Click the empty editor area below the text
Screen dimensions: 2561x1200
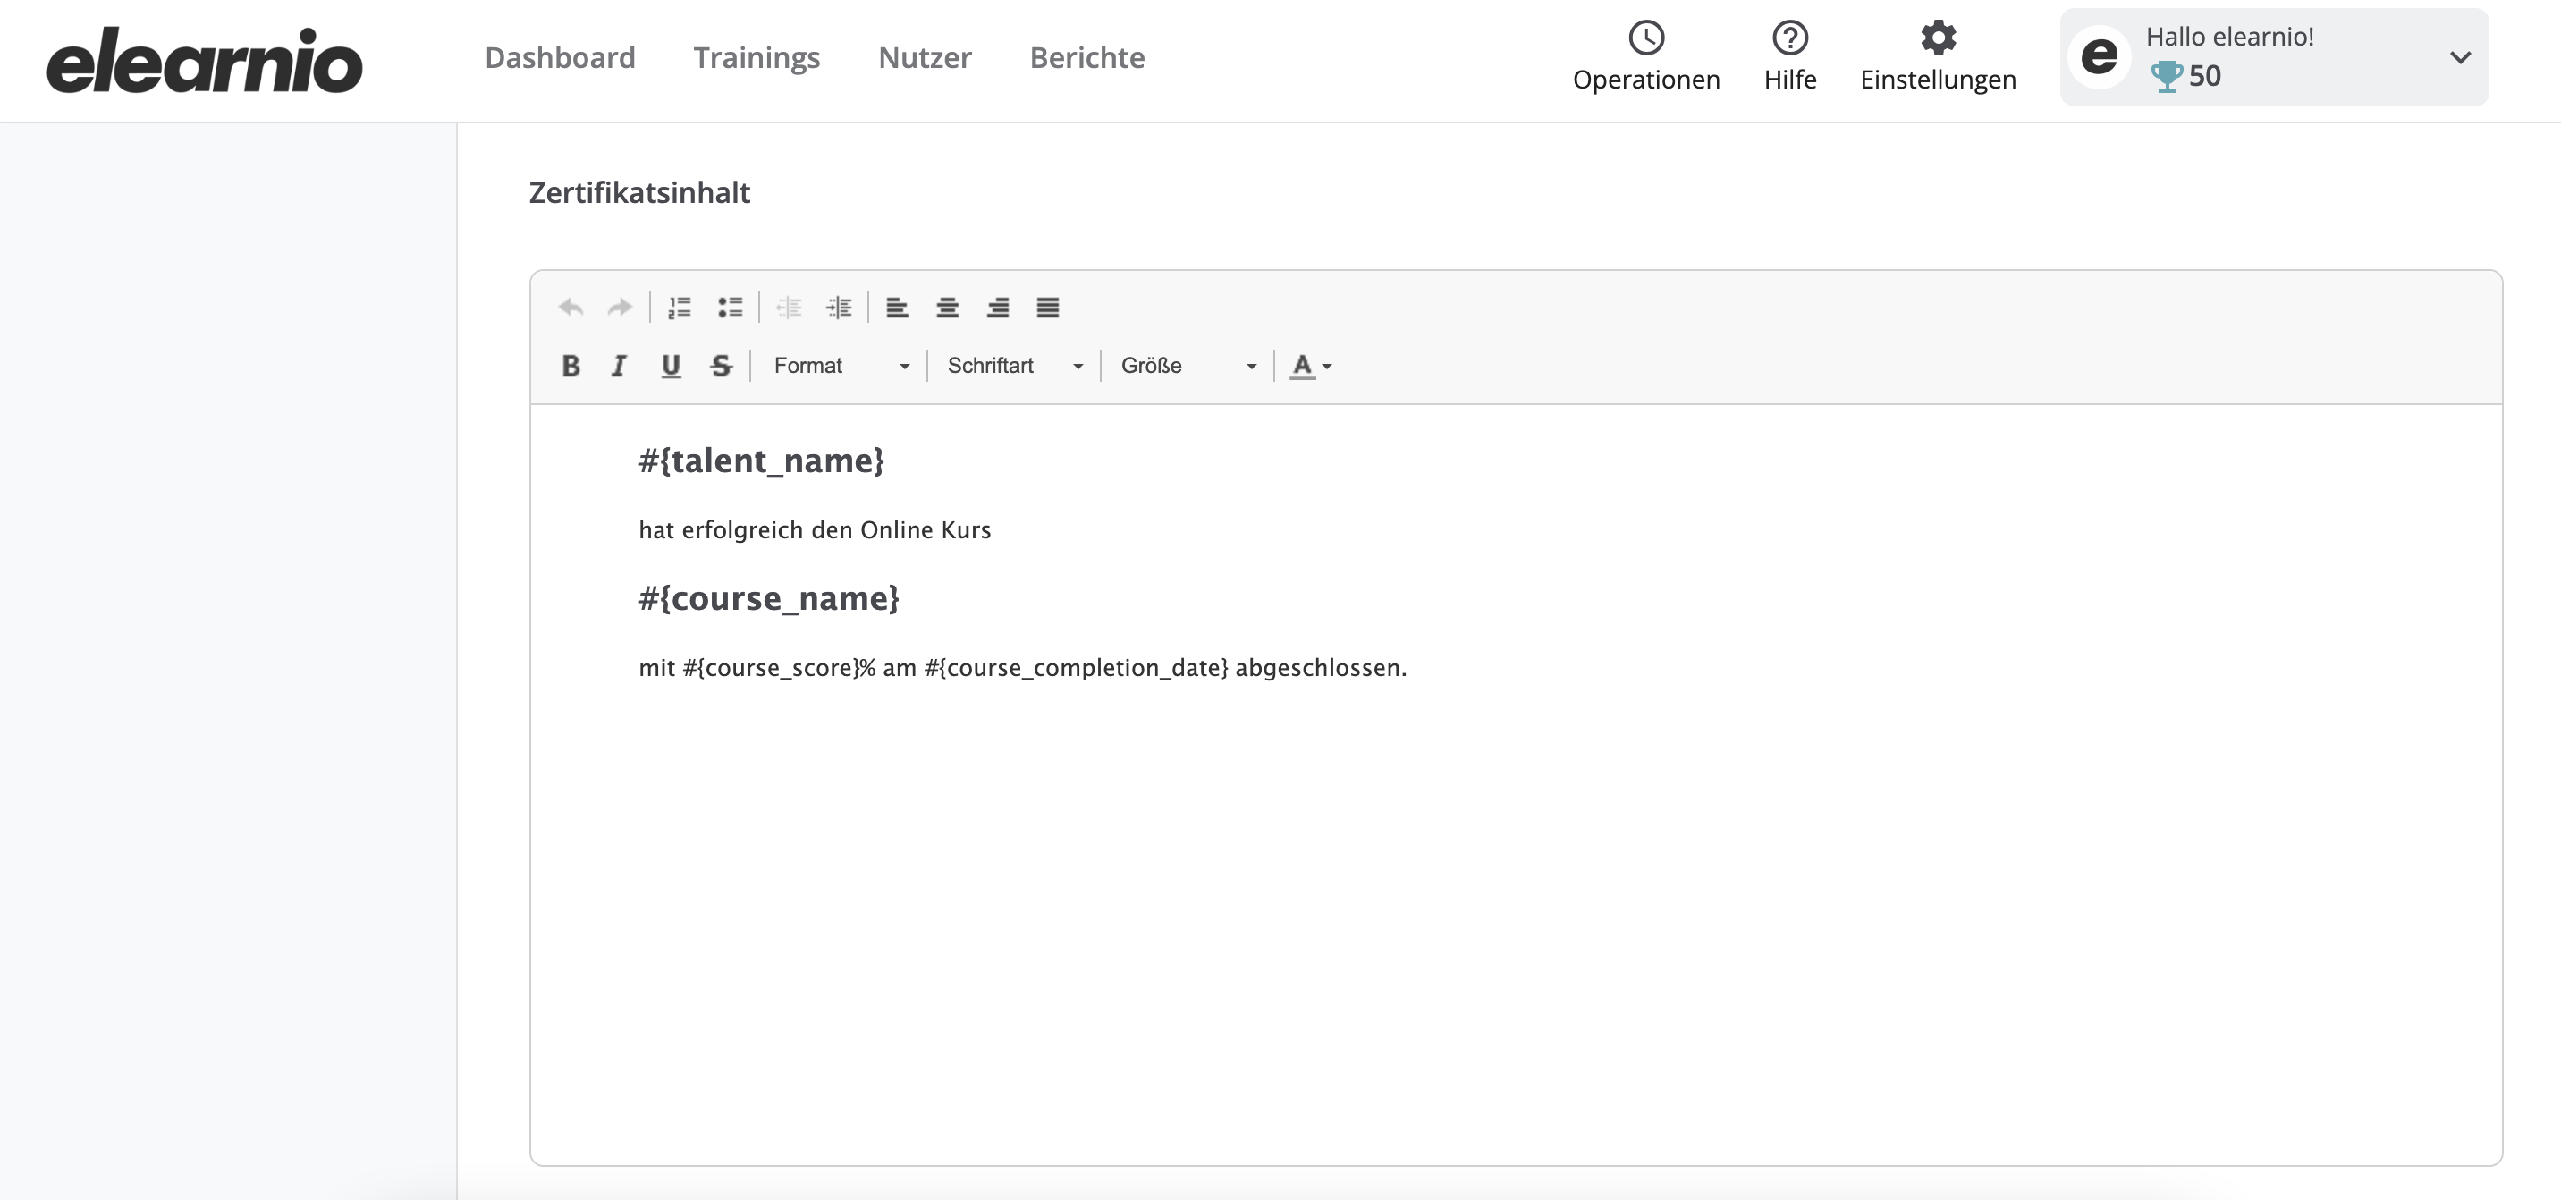coord(1515,925)
